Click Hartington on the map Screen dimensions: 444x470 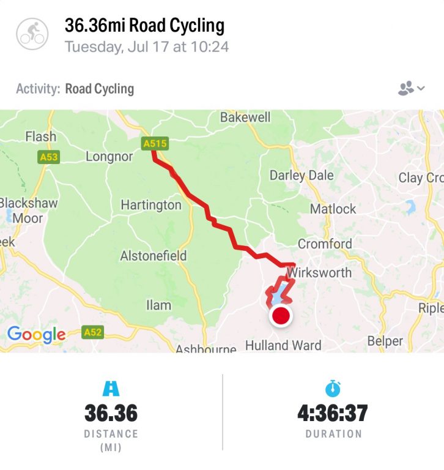tap(151, 205)
